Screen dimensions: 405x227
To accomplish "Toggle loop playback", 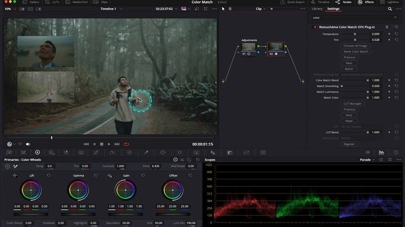I will (x=127, y=144).
